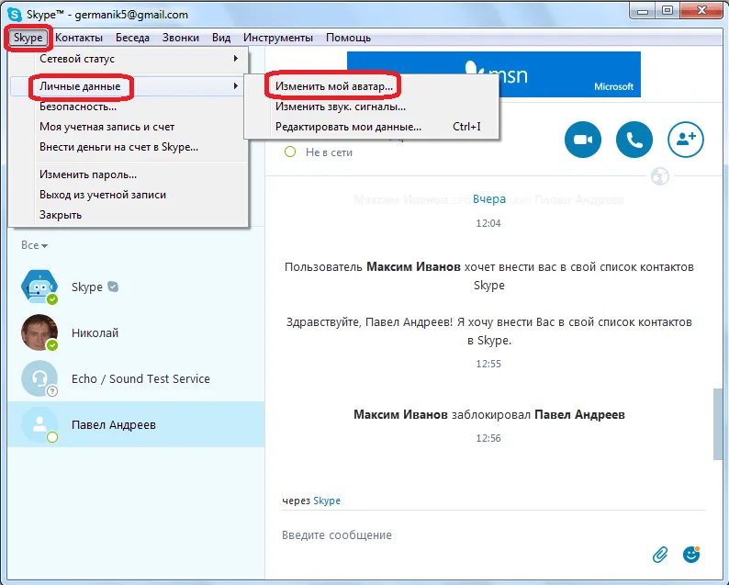This screenshot has width=729, height=585.
Task: Click the via Skype link above message box
Action: (326, 501)
